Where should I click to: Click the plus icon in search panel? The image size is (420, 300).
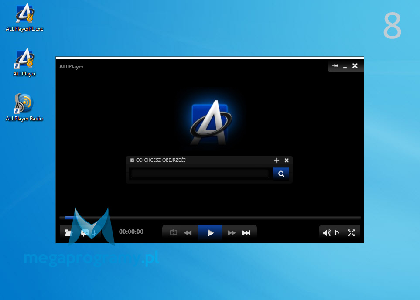[277, 160]
